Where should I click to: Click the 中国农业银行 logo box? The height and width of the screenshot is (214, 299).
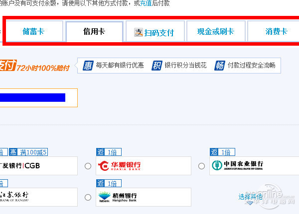254,166
